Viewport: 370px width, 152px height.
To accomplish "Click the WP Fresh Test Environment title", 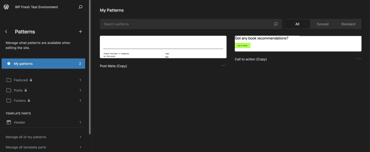I will [x=36, y=7].
